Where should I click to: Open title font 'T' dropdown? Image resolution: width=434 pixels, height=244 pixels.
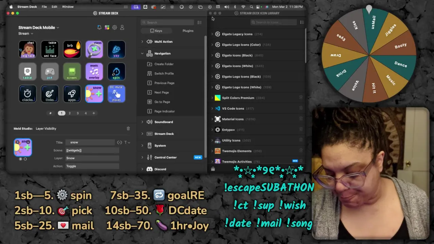(127, 142)
